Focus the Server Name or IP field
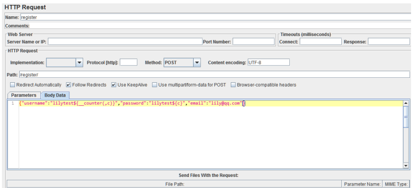The image size is (412, 188). (x=125, y=41)
